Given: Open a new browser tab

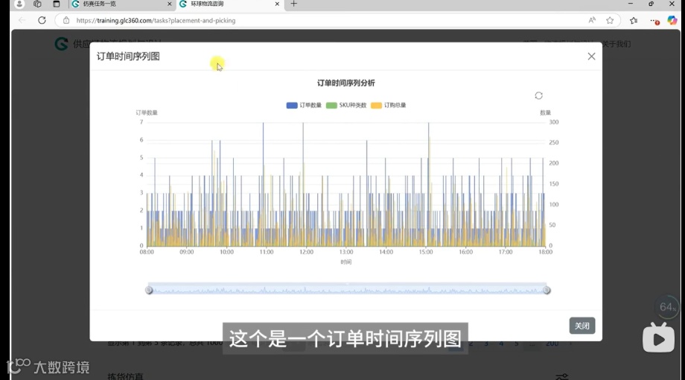Looking at the screenshot, I should pyautogui.click(x=293, y=4).
